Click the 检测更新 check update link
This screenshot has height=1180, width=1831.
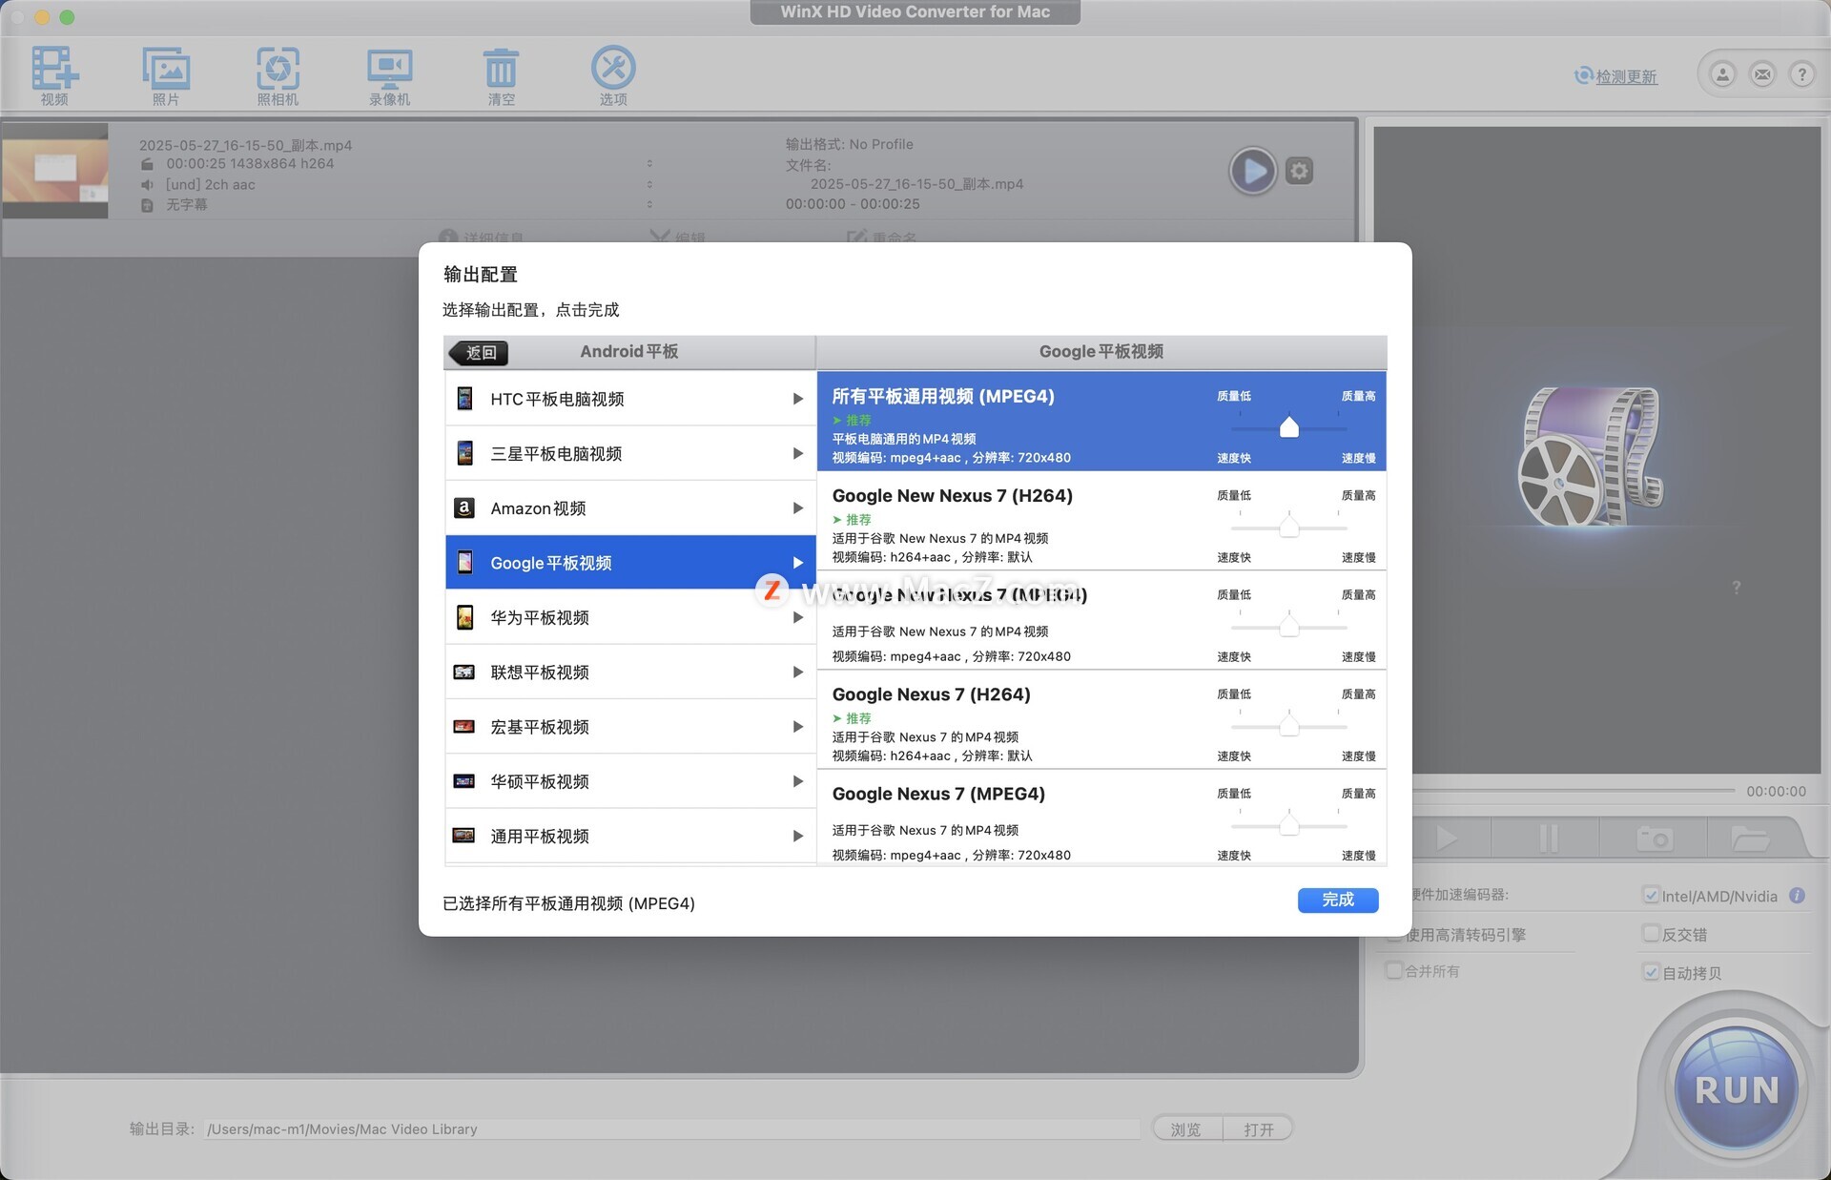point(1626,76)
